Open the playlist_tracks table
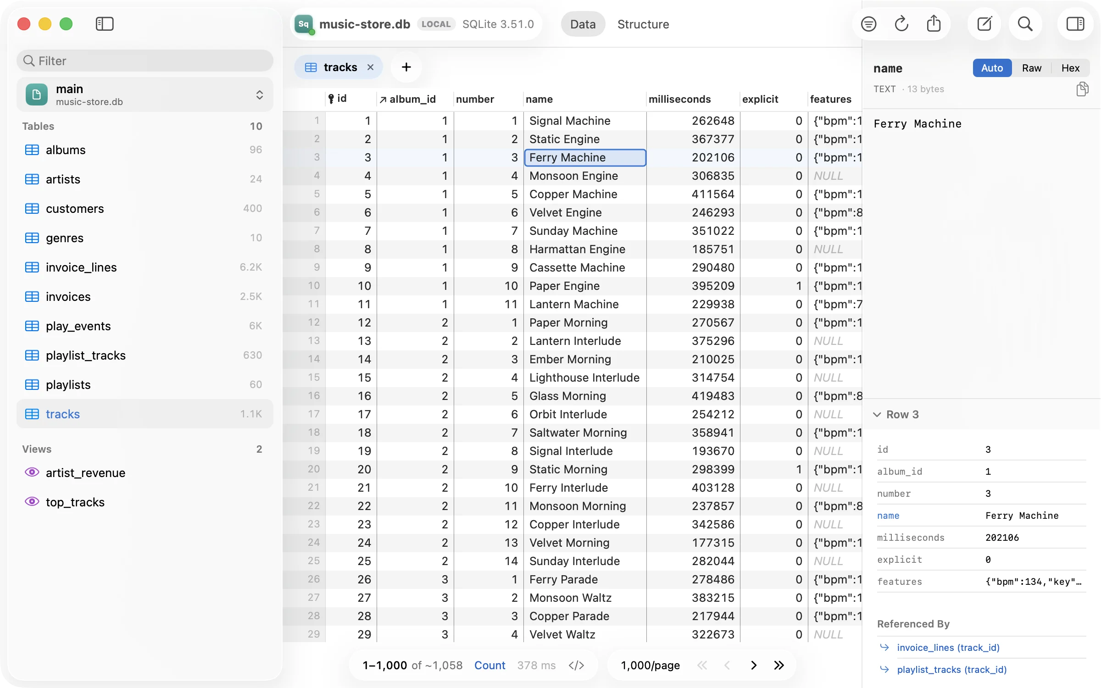 (x=145, y=355)
